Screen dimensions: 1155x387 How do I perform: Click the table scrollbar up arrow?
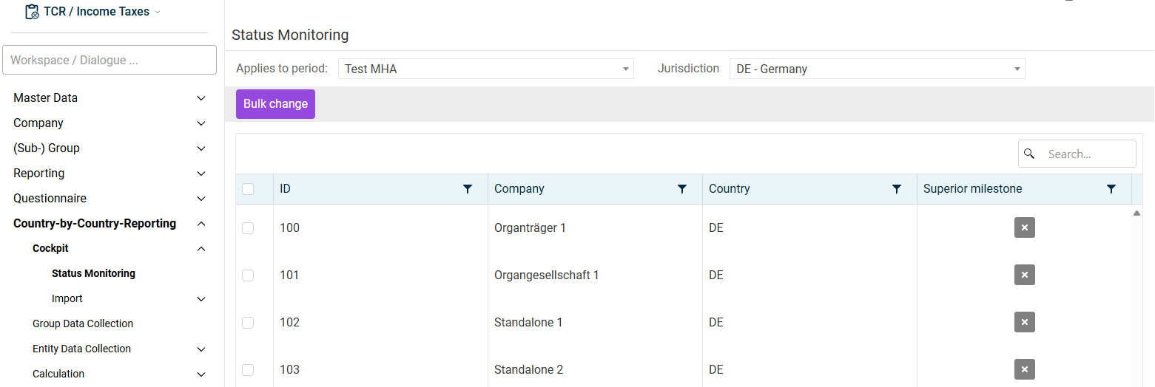pyautogui.click(x=1137, y=213)
